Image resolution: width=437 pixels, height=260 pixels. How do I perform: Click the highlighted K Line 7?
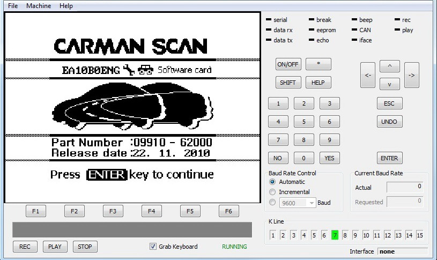point(335,235)
